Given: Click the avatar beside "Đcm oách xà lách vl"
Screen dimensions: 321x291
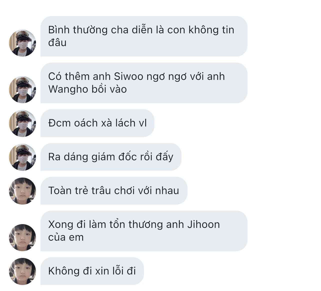Looking at the screenshot, I should (x=22, y=123).
